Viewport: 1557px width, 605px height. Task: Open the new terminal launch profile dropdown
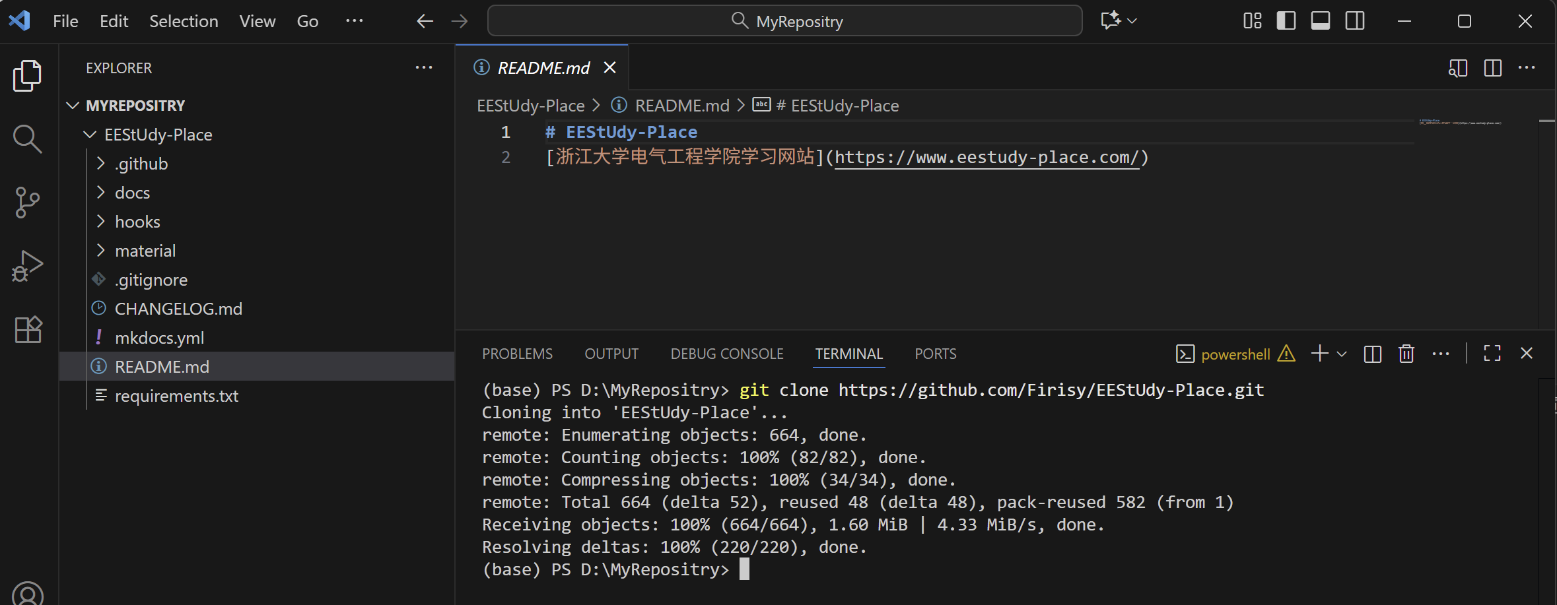click(x=1342, y=354)
